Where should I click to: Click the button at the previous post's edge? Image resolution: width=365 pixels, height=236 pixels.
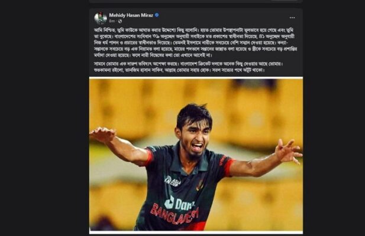tap(285, 0)
